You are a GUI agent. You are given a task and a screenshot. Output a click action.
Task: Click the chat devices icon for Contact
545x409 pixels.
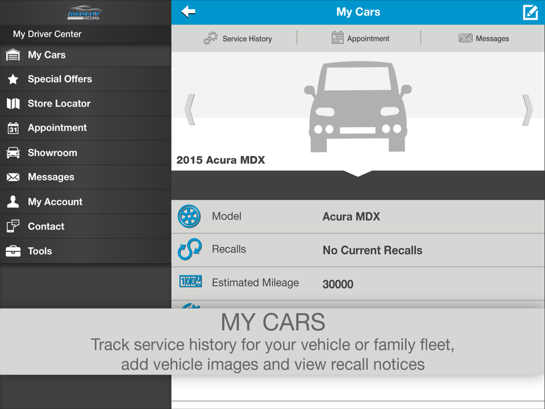point(13,226)
